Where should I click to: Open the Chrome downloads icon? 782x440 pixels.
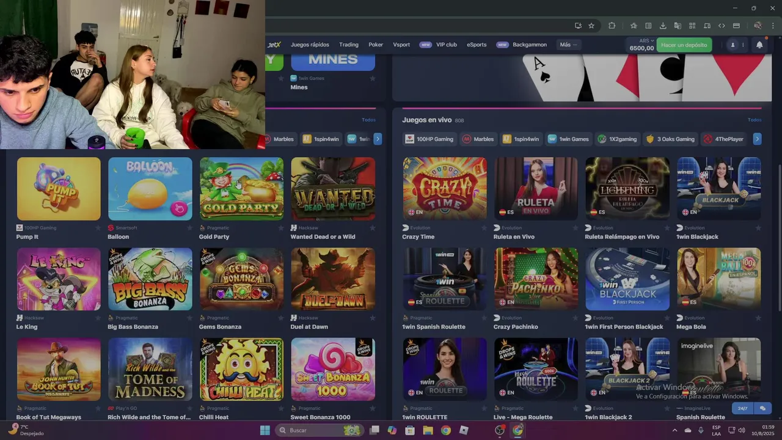click(663, 26)
